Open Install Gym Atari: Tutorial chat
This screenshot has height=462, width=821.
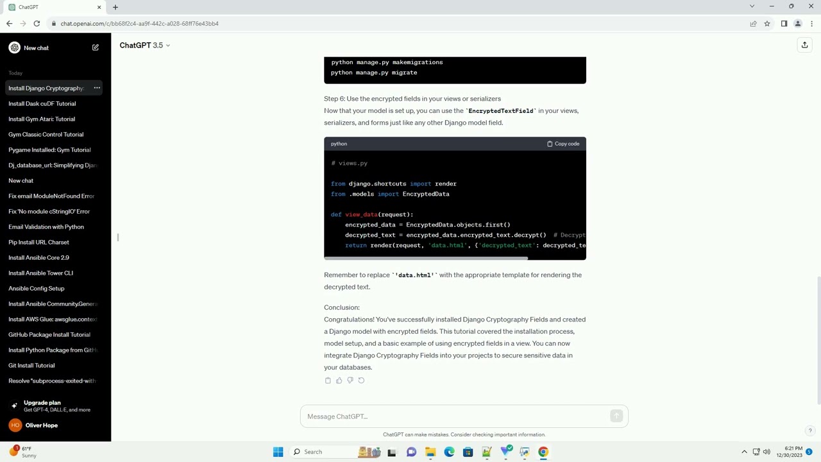55,119
